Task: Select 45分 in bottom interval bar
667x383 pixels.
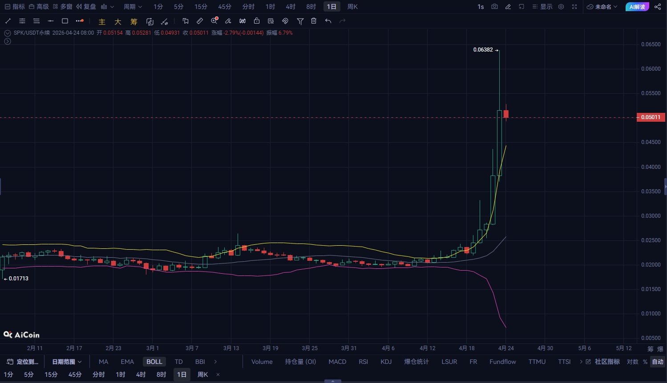Action: point(75,375)
